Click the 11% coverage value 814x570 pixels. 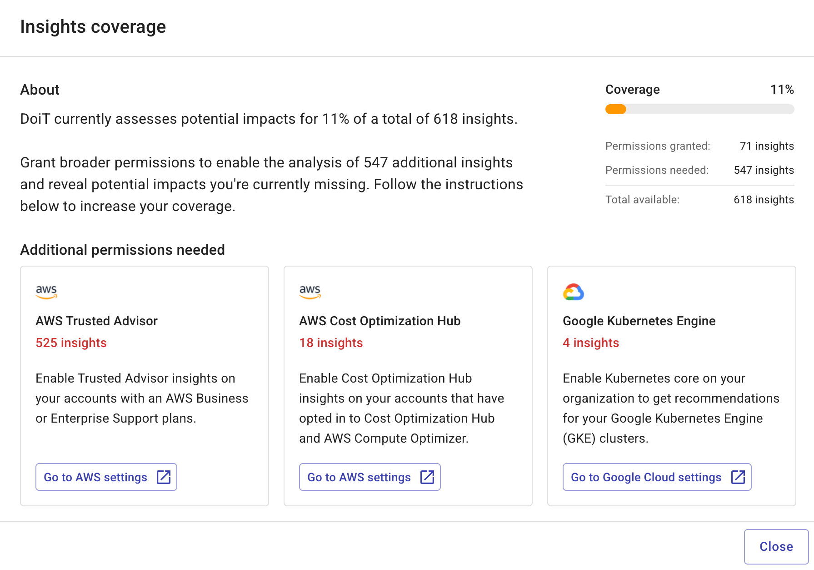tap(782, 89)
